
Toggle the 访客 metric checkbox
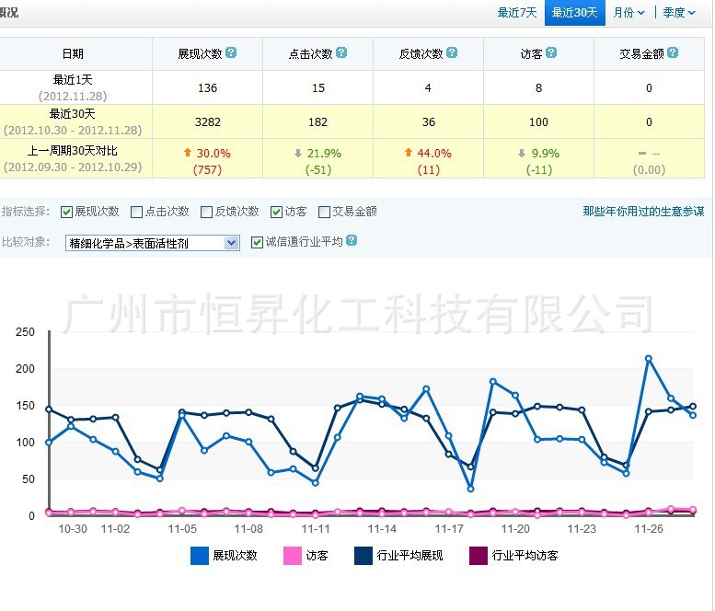(276, 212)
